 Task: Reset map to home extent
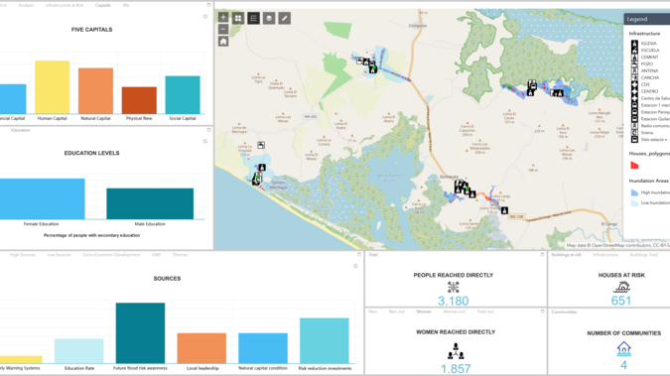tap(223, 42)
